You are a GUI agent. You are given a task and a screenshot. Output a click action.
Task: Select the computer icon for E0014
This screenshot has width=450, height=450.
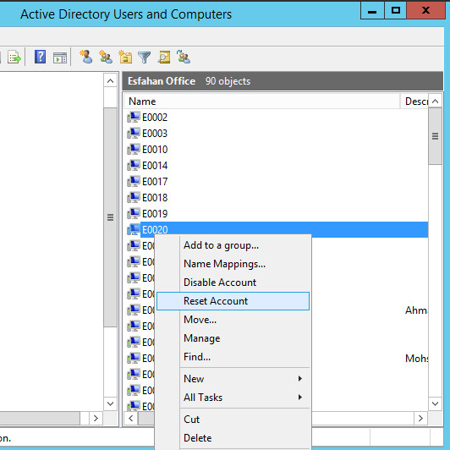(x=134, y=165)
